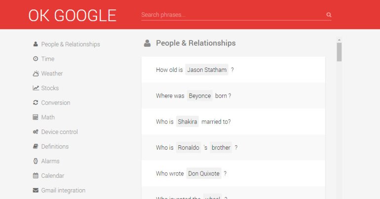Click the OK GOOGLE logo title
Image resolution: width=380 pixels, height=199 pixels.
coord(73,16)
